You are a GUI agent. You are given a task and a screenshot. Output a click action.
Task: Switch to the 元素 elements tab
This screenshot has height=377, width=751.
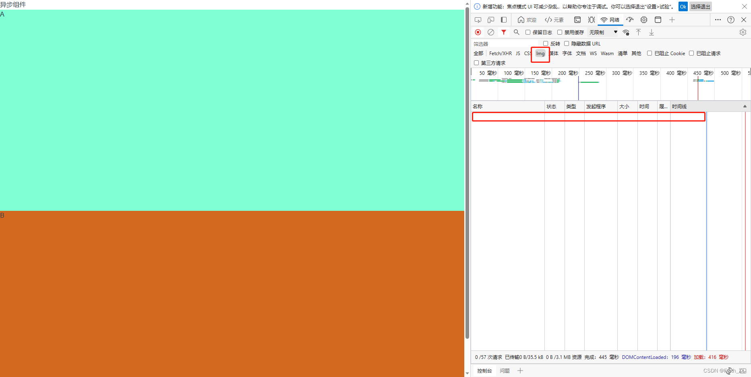click(x=554, y=20)
